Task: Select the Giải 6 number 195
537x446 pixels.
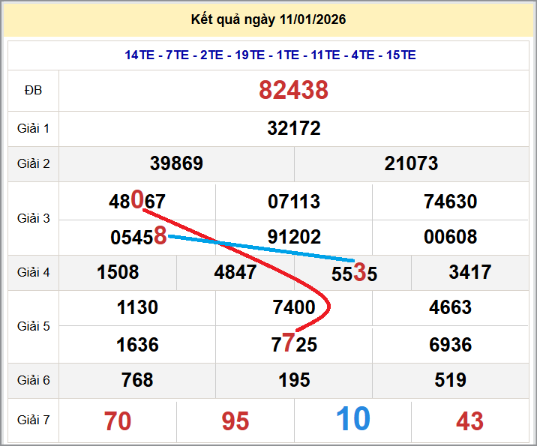Action: (293, 380)
